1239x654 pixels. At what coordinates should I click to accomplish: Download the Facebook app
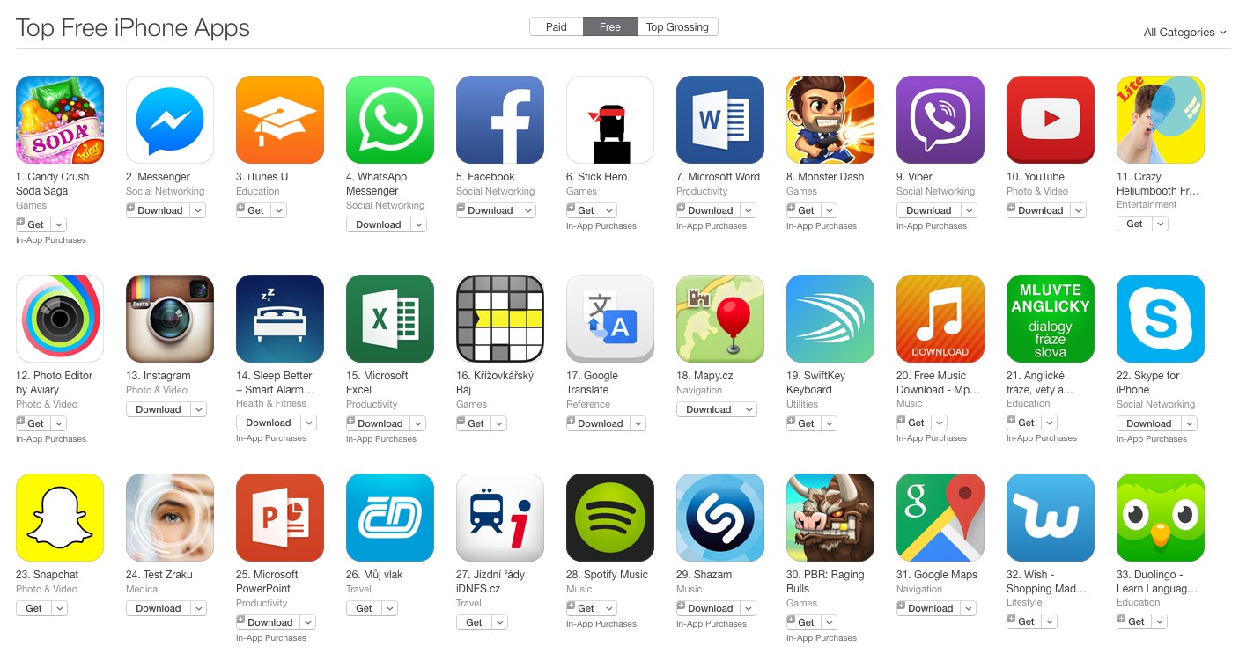coord(484,210)
